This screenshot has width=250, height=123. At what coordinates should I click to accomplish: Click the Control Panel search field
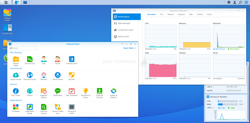(x=24, y=48)
